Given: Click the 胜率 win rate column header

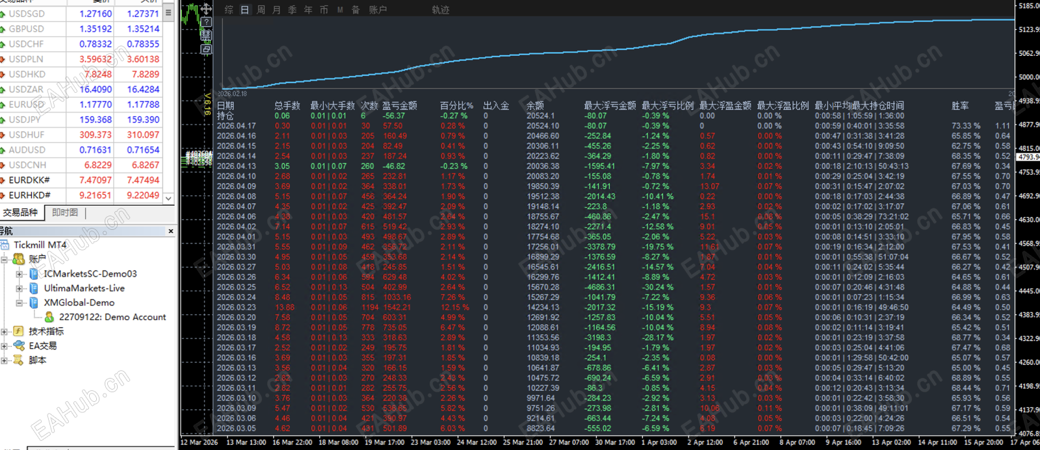Looking at the screenshot, I should click(x=960, y=105).
